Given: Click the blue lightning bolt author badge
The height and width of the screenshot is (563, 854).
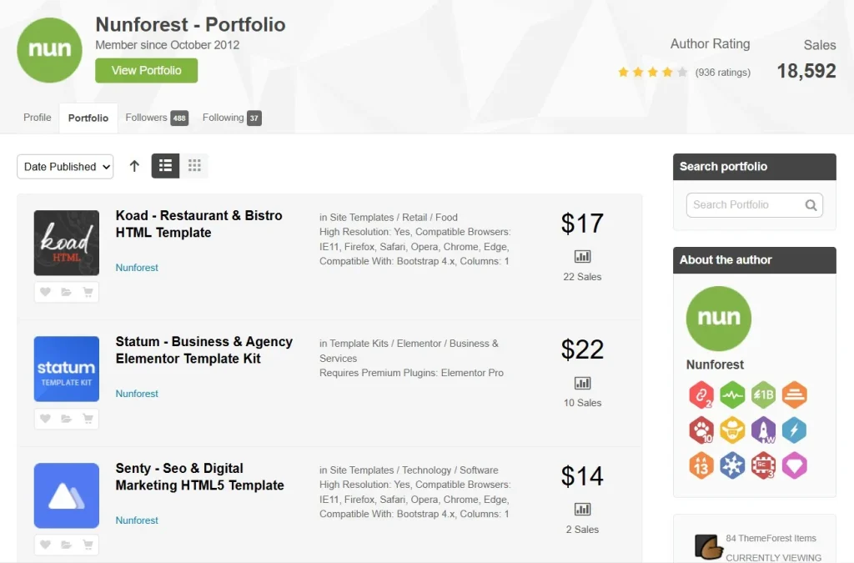Looking at the screenshot, I should click(794, 430).
